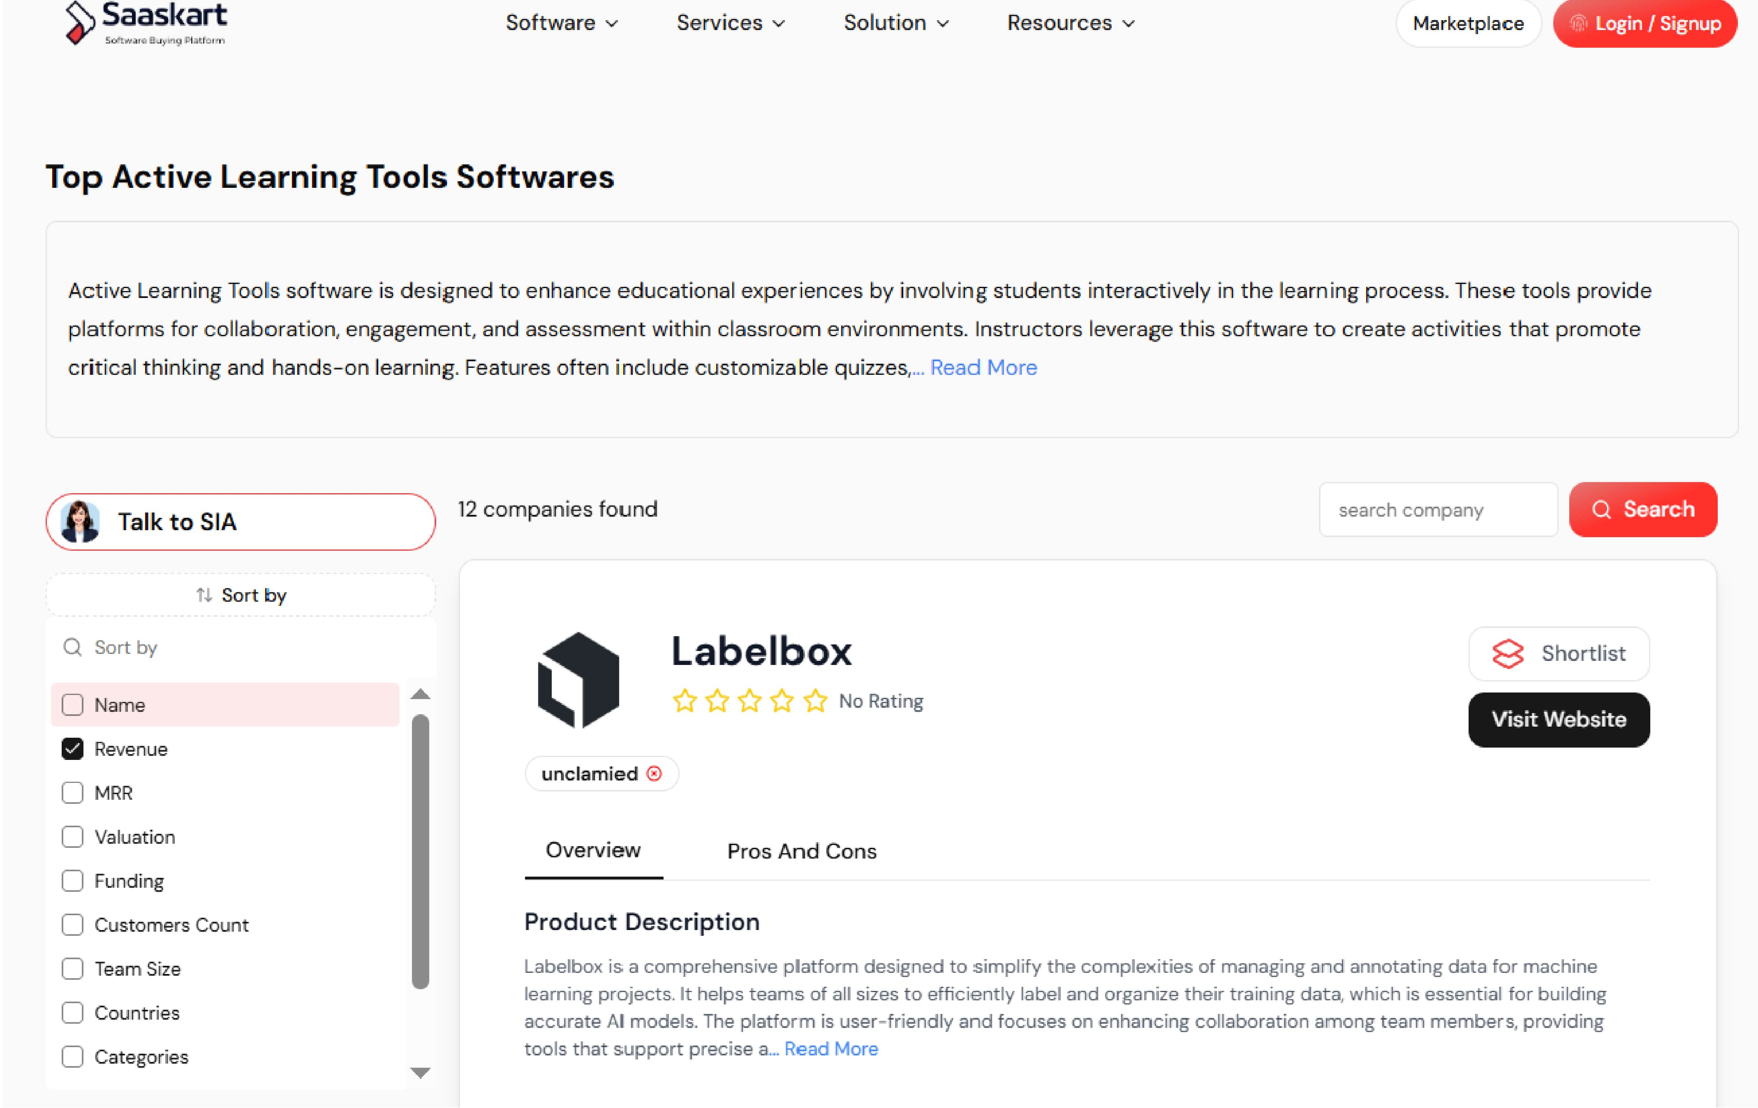Click the Sort by arrows icon
The height and width of the screenshot is (1108, 1758).
tap(204, 595)
